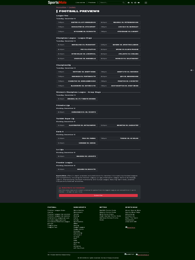Toggle the dark/light theme switch

[x=192, y=70]
